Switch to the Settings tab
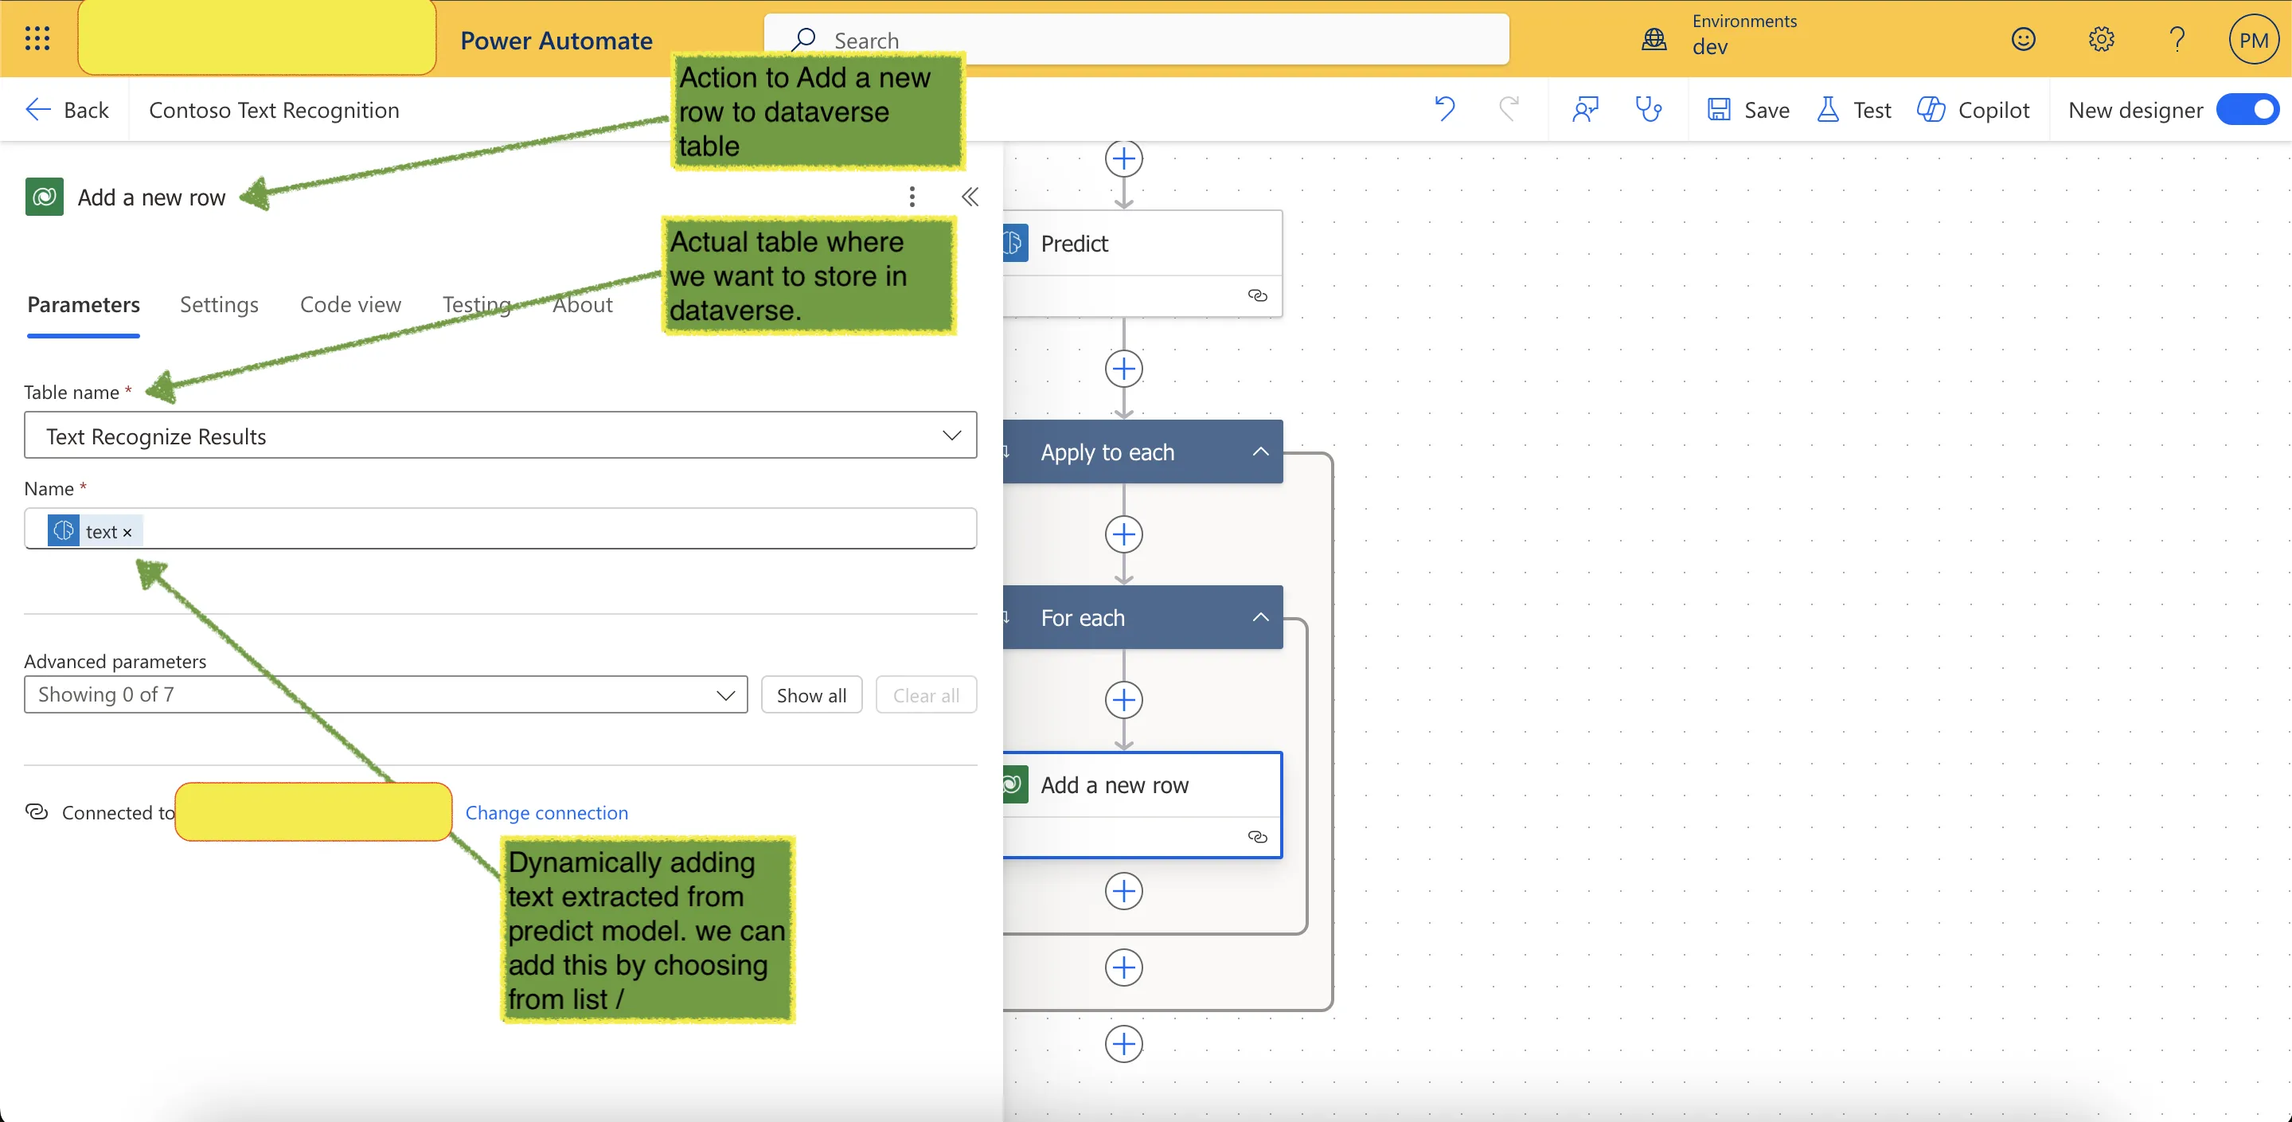Image resolution: width=2292 pixels, height=1122 pixels. [219, 304]
